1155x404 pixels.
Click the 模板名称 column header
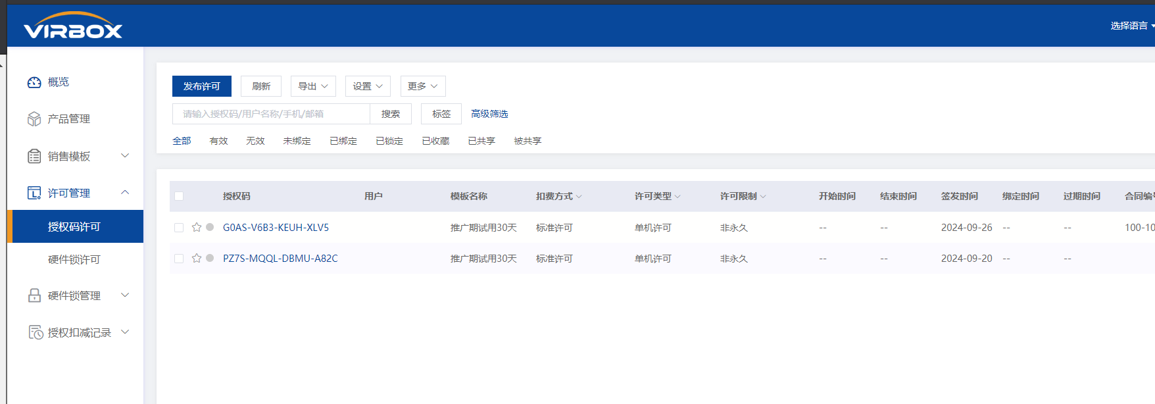click(469, 196)
